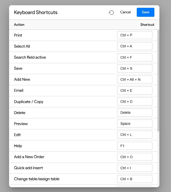This screenshot has width=171, height=192.
Task: Change the Add New shortcut field
Action: tap(135, 79)
